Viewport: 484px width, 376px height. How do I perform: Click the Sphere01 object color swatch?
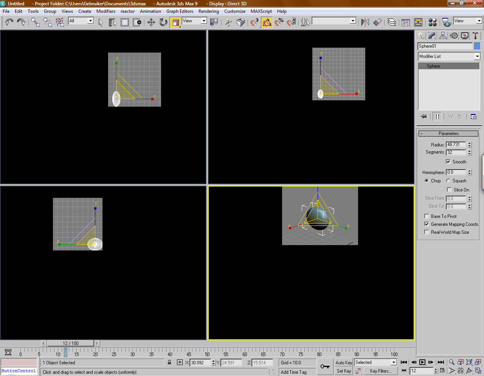[x=477, y=46]
